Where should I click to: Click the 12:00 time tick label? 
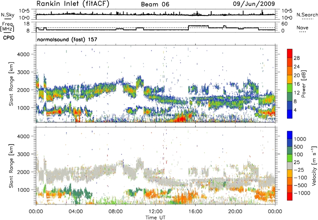tap(155, 212)
